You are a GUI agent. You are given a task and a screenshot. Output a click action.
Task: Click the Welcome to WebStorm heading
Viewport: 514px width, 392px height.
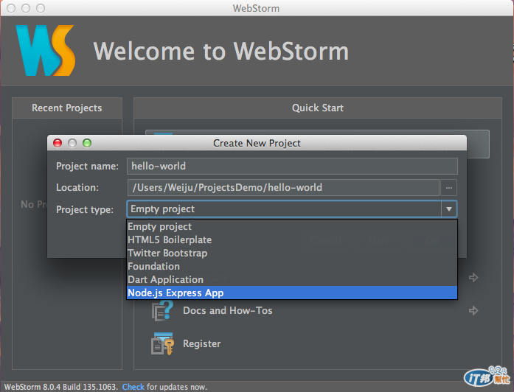coord(221,51)
